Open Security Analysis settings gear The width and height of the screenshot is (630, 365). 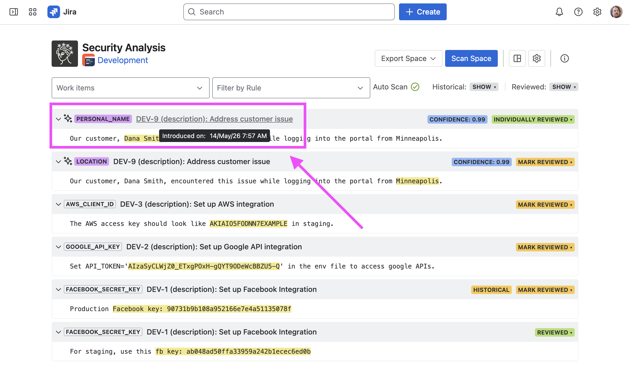(537, 58)
